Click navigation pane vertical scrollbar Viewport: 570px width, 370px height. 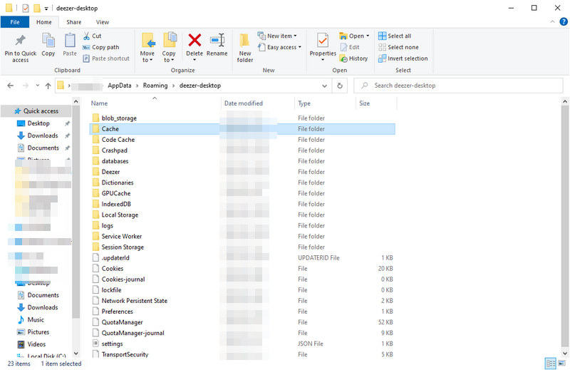click(x=76, y=213)
